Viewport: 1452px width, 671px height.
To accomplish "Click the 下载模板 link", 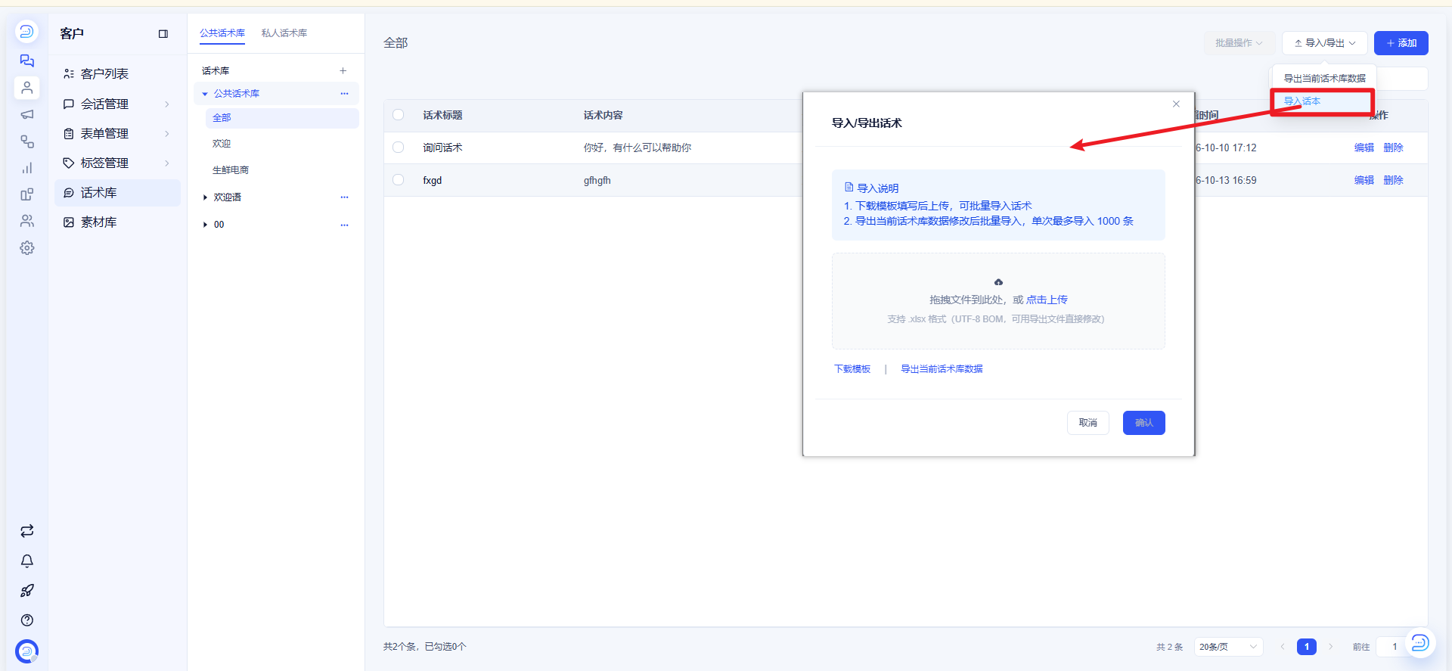I will [852, 369].
